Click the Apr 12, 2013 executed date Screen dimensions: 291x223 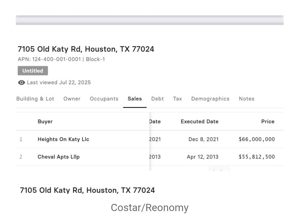click(203, 157)
